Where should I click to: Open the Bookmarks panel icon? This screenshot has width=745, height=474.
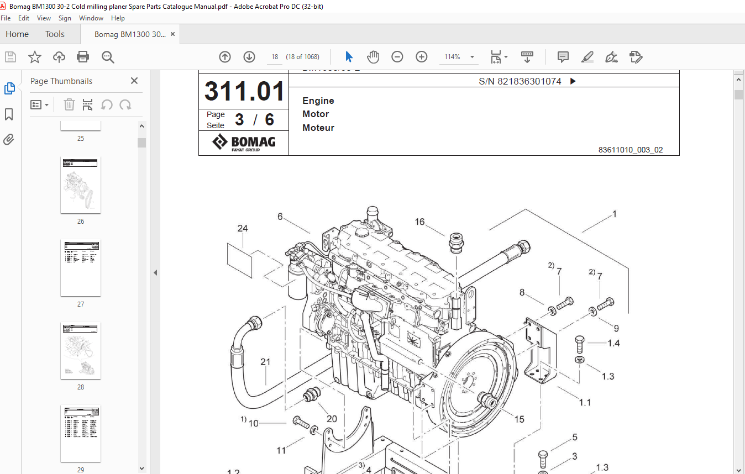(9, 114)
